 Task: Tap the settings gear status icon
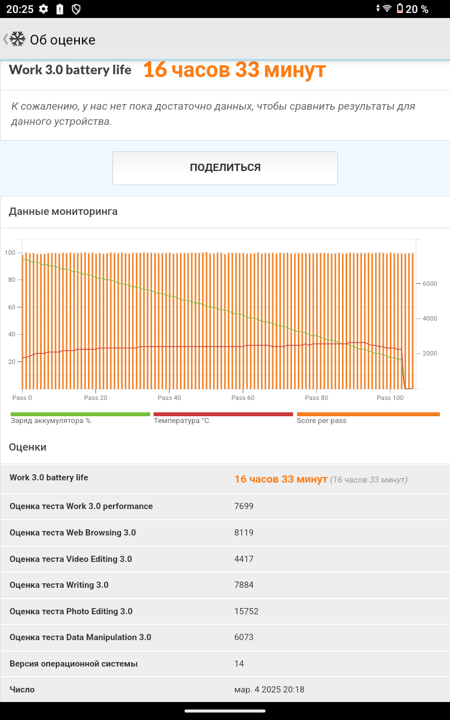[43, 9]
